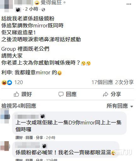138x161 pixels.
Task: Open the 所有回應 comment filter dropdown
Action: coord(120,106)
